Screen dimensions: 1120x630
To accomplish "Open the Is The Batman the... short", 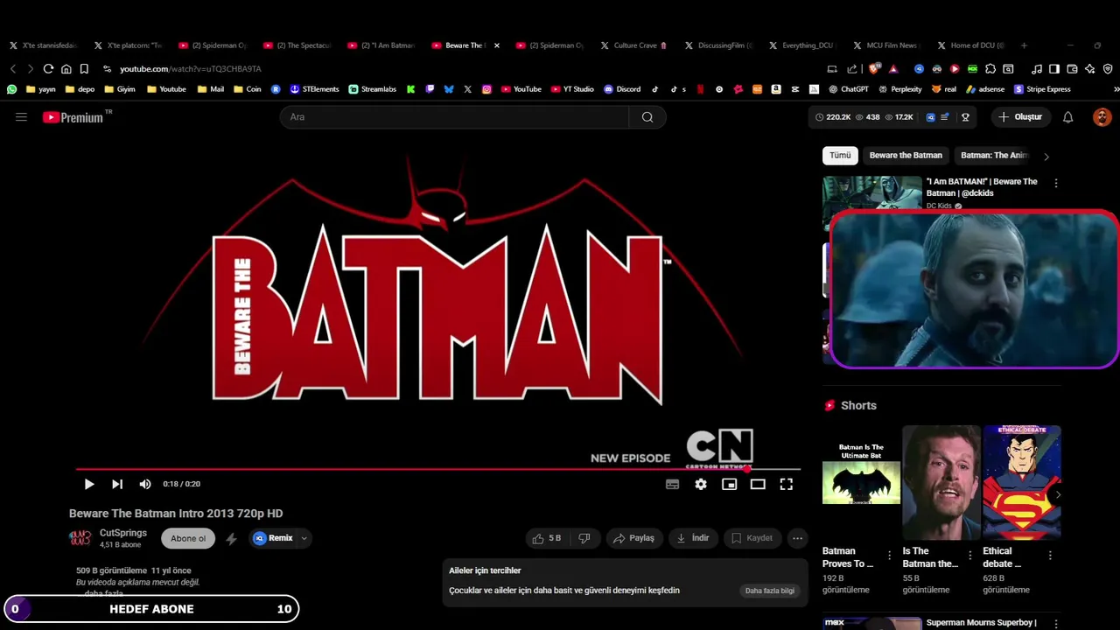I will click(941, 482).
